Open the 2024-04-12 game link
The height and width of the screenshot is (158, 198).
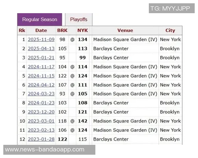tap(41, 85)
